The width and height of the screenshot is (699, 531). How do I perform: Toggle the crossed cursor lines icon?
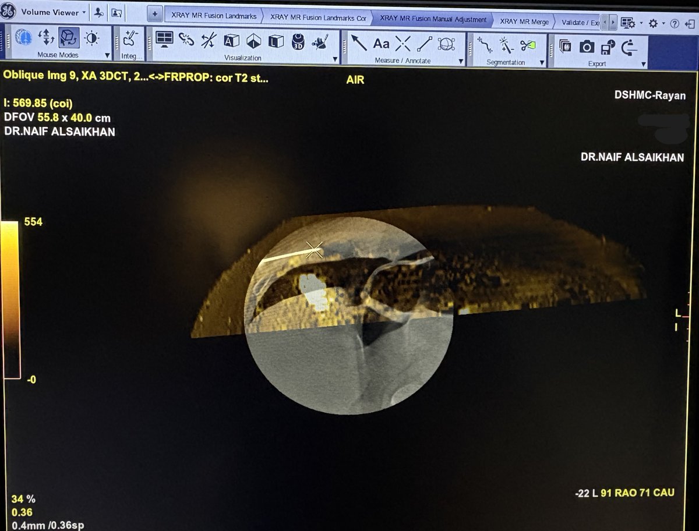[x=209, y=41]
